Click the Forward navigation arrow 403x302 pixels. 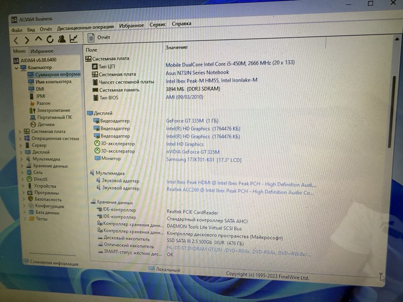click(27, 40)
